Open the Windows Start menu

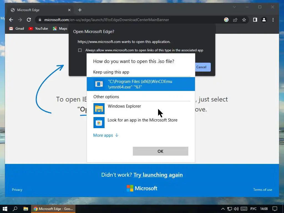click(x=5, y=209)
